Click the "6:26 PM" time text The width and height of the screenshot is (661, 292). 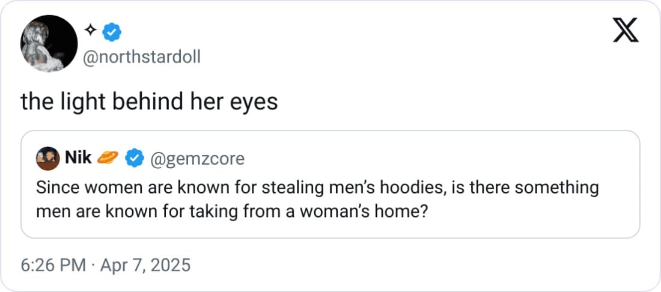click(53, 264)
